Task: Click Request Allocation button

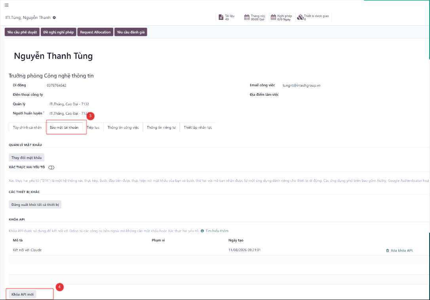Action: [x=95, y=32]
